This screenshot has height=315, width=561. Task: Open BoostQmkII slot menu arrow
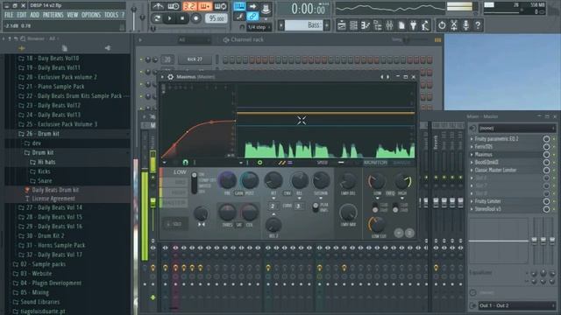pos(472,162)
